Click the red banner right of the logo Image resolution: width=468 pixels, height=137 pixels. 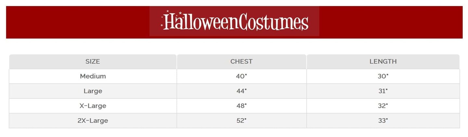click(390, 22)
